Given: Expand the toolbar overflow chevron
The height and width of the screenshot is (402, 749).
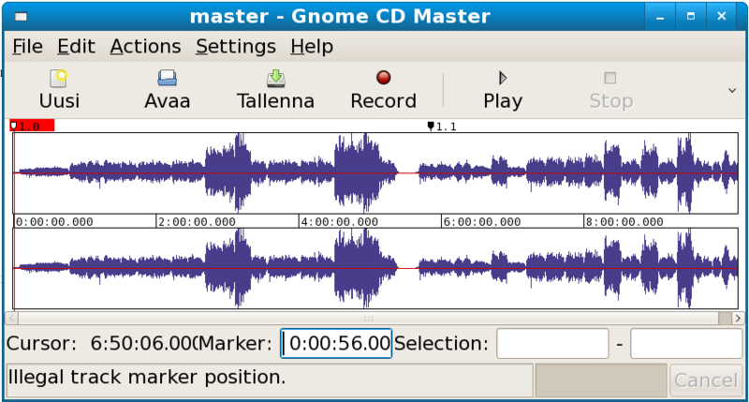Looking at the screenshot, I should [x=732, y=90].
